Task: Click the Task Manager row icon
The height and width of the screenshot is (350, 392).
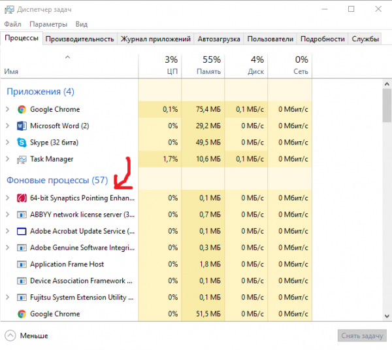Action: [22, 159]
